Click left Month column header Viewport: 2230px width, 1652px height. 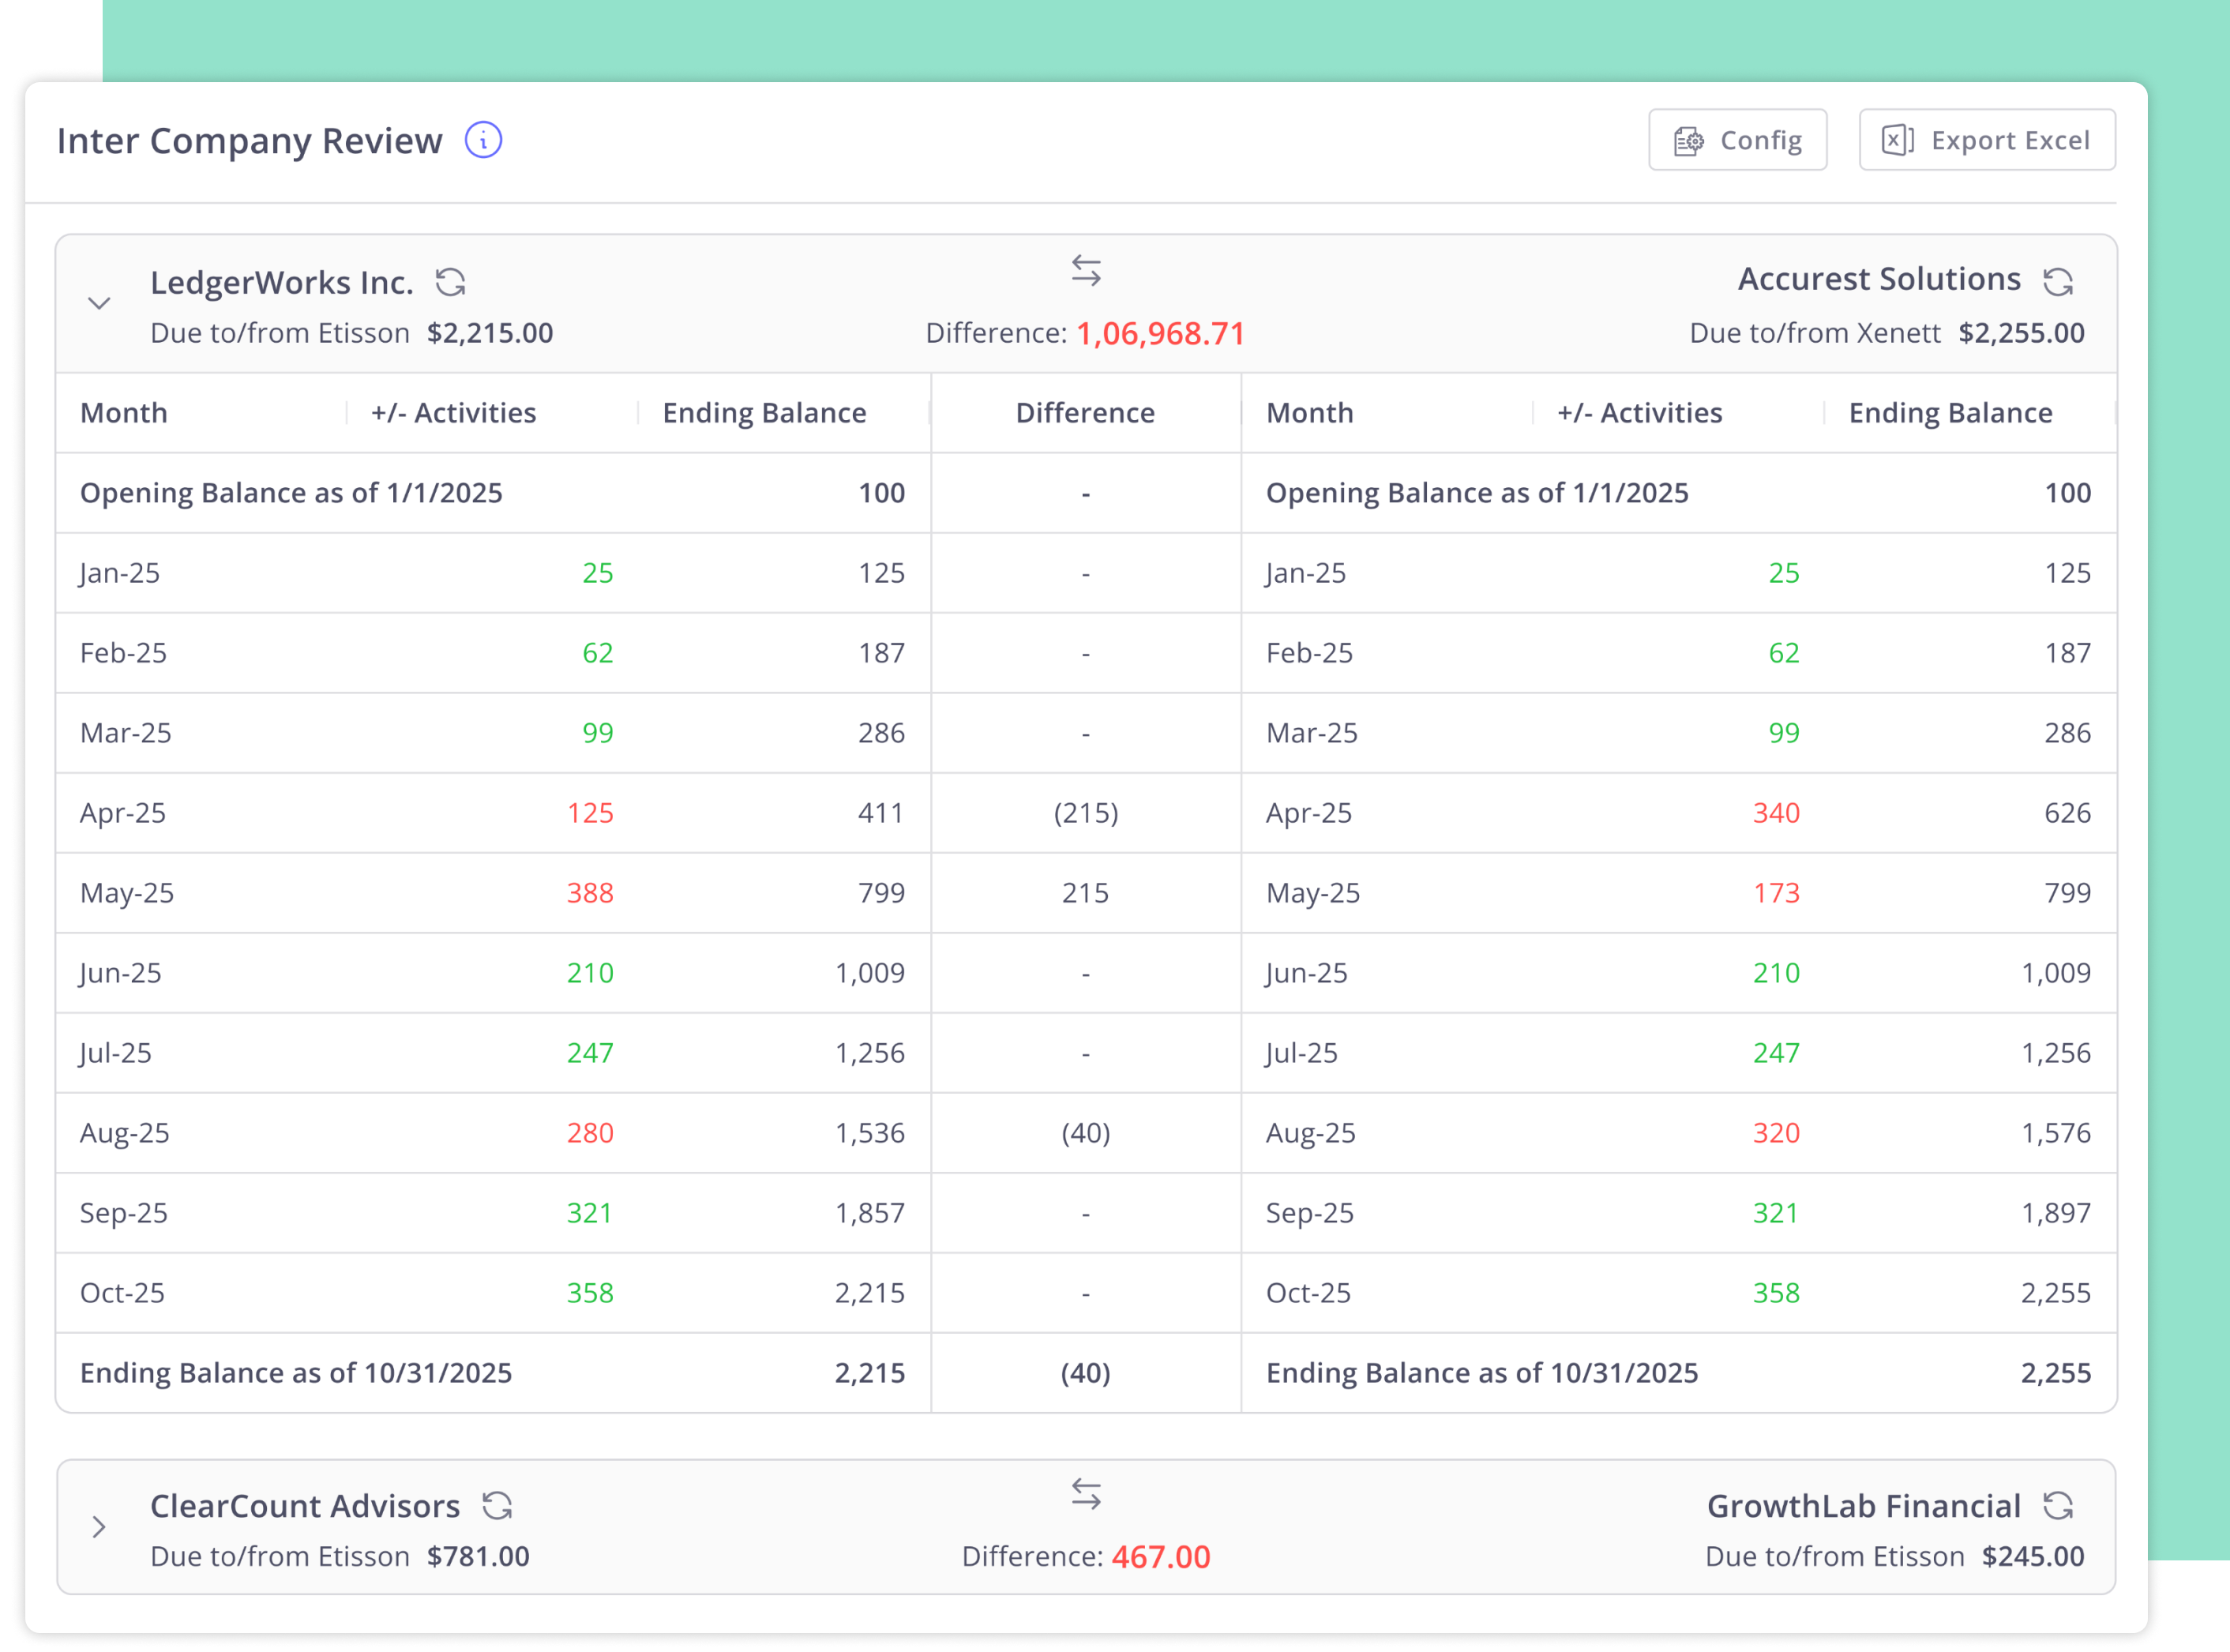[124, 413]
